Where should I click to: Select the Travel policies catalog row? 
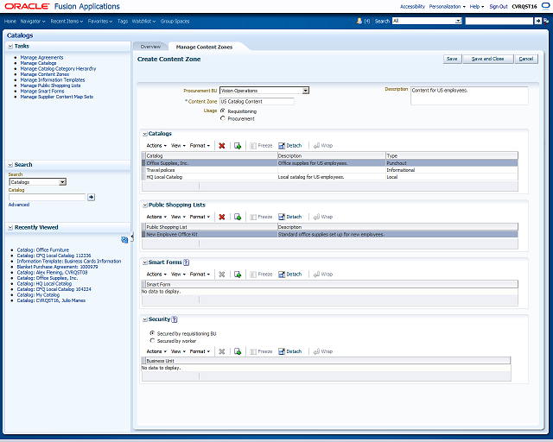[330, 170]
